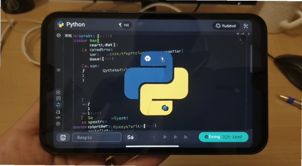Click the large Python logo over the editor
This screenshot has height=166, width=302.
[x=156, y=83]
